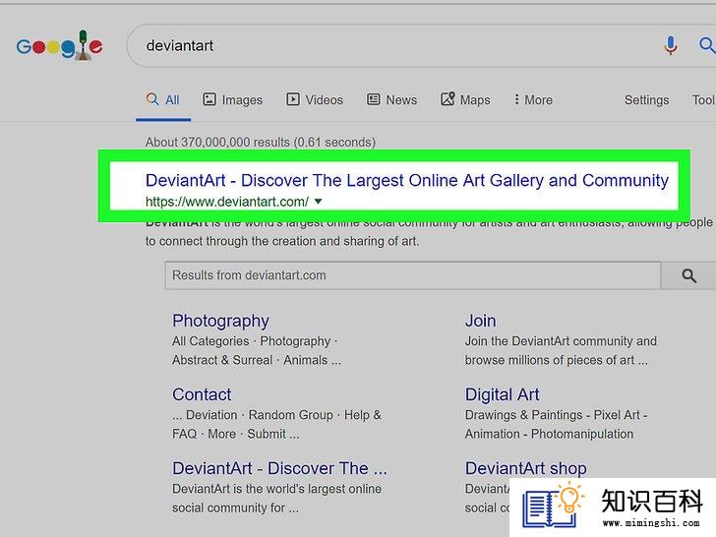Image resolution: width=716 pixels, height=537 pixels.
Task: Click the About 370,000,000 results text
Action: [261, 142]
